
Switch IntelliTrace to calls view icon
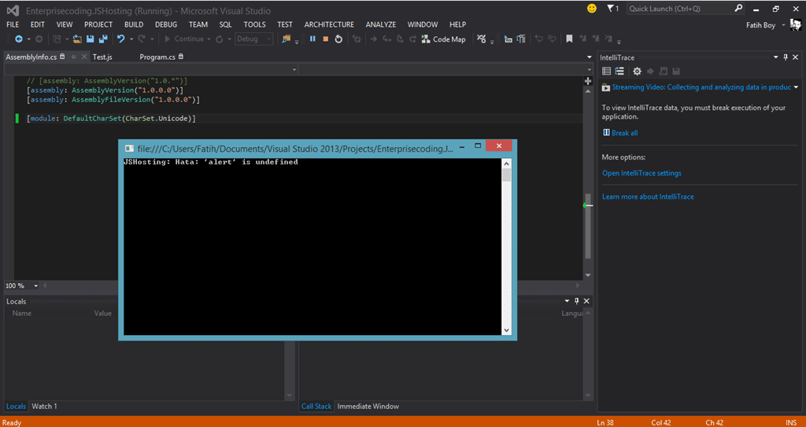(x=619, y=72)
